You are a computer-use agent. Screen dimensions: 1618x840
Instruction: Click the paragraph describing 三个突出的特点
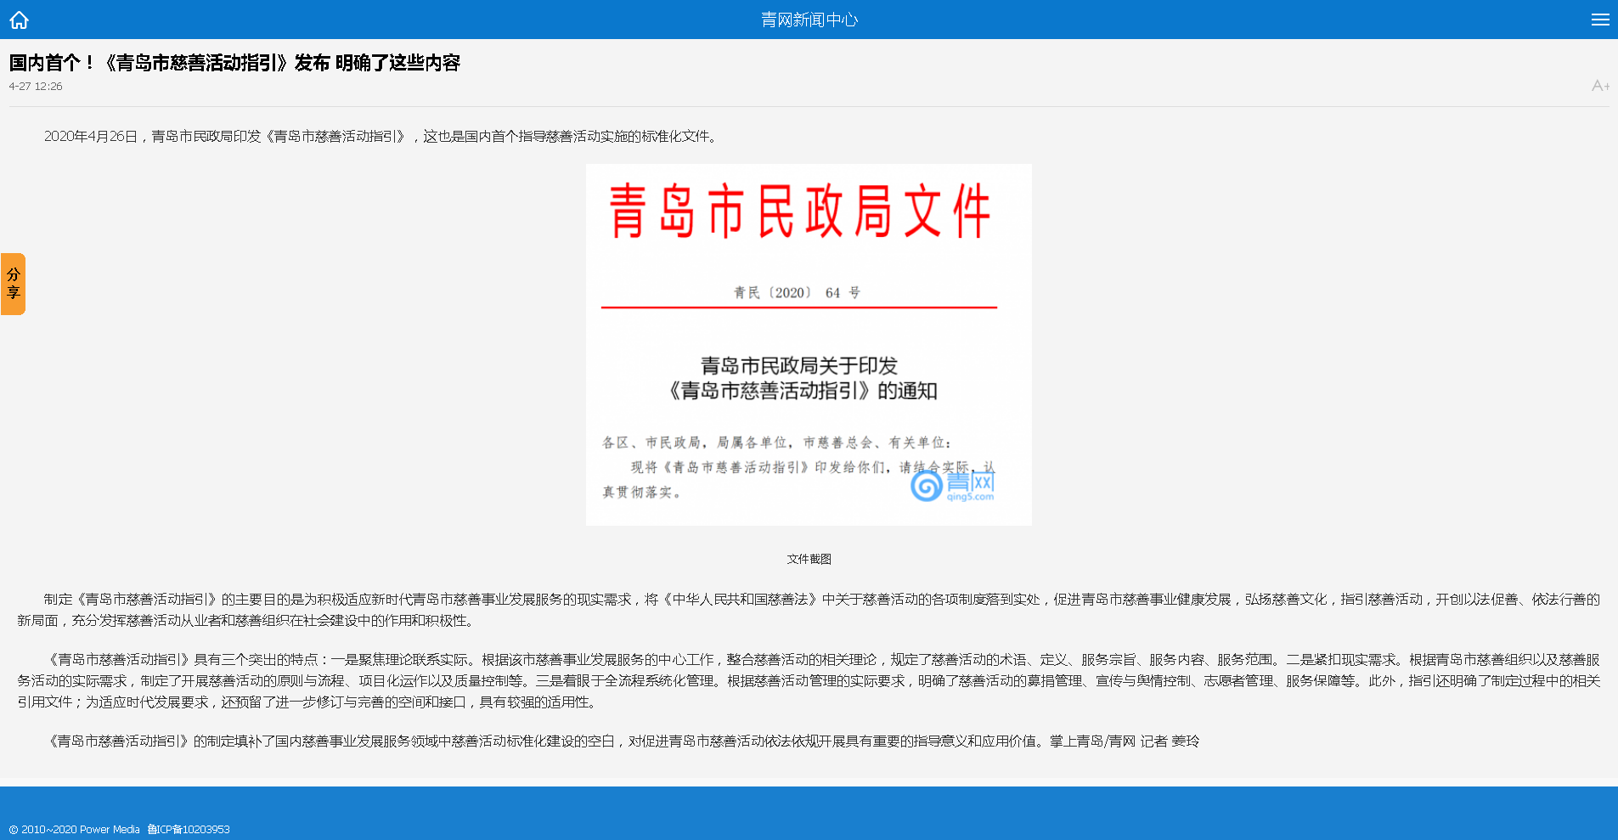pos(809,681)
